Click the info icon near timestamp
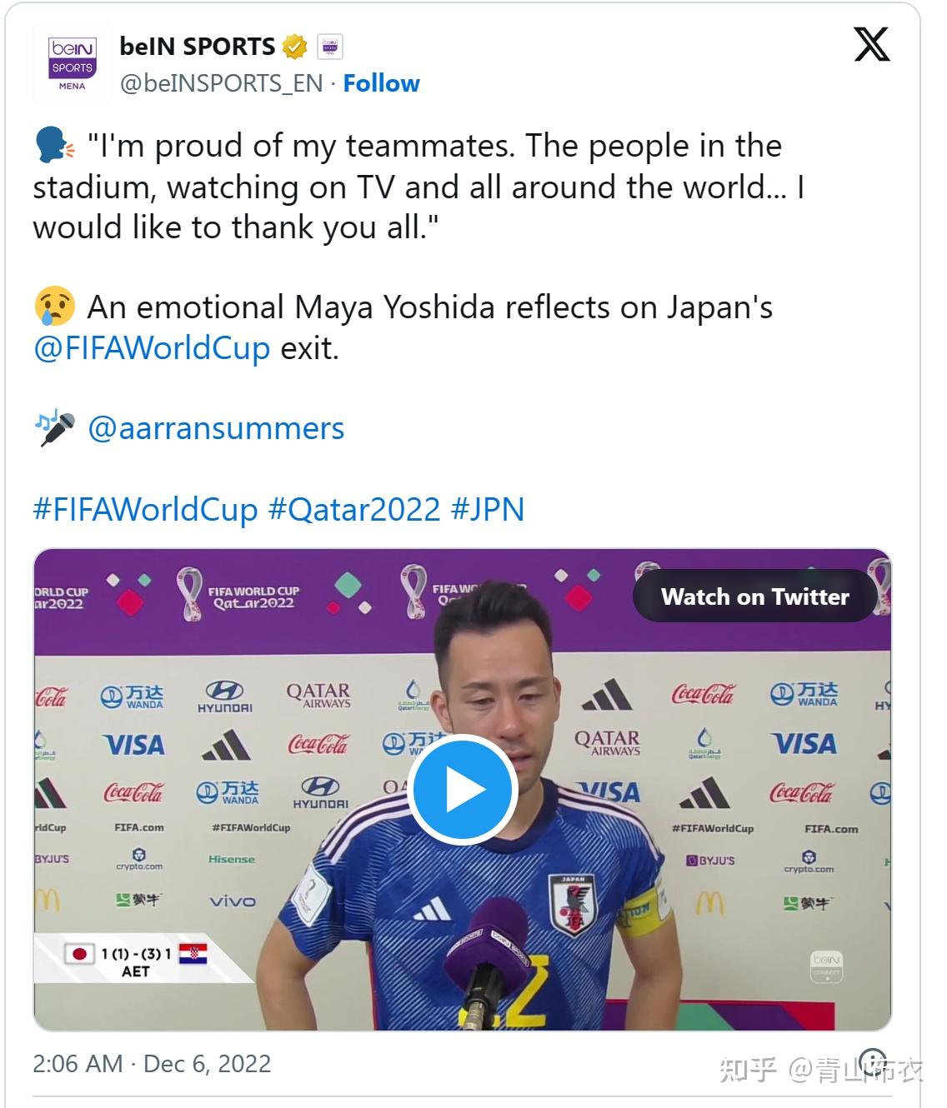 [873, 1064]
